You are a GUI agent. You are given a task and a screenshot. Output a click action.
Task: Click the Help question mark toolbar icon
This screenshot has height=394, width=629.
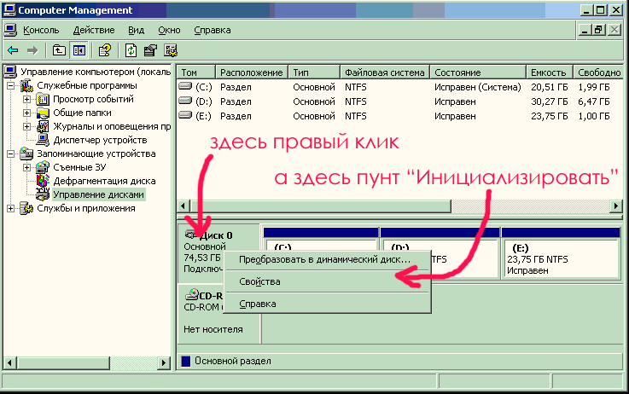(105, 50)
